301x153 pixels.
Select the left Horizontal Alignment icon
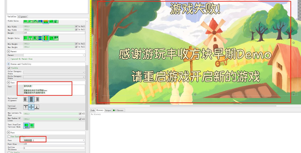(x=25, y=99)
